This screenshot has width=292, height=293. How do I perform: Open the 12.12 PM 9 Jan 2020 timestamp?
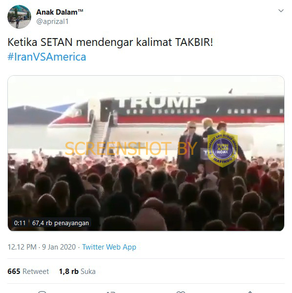[x=42, y=247]
